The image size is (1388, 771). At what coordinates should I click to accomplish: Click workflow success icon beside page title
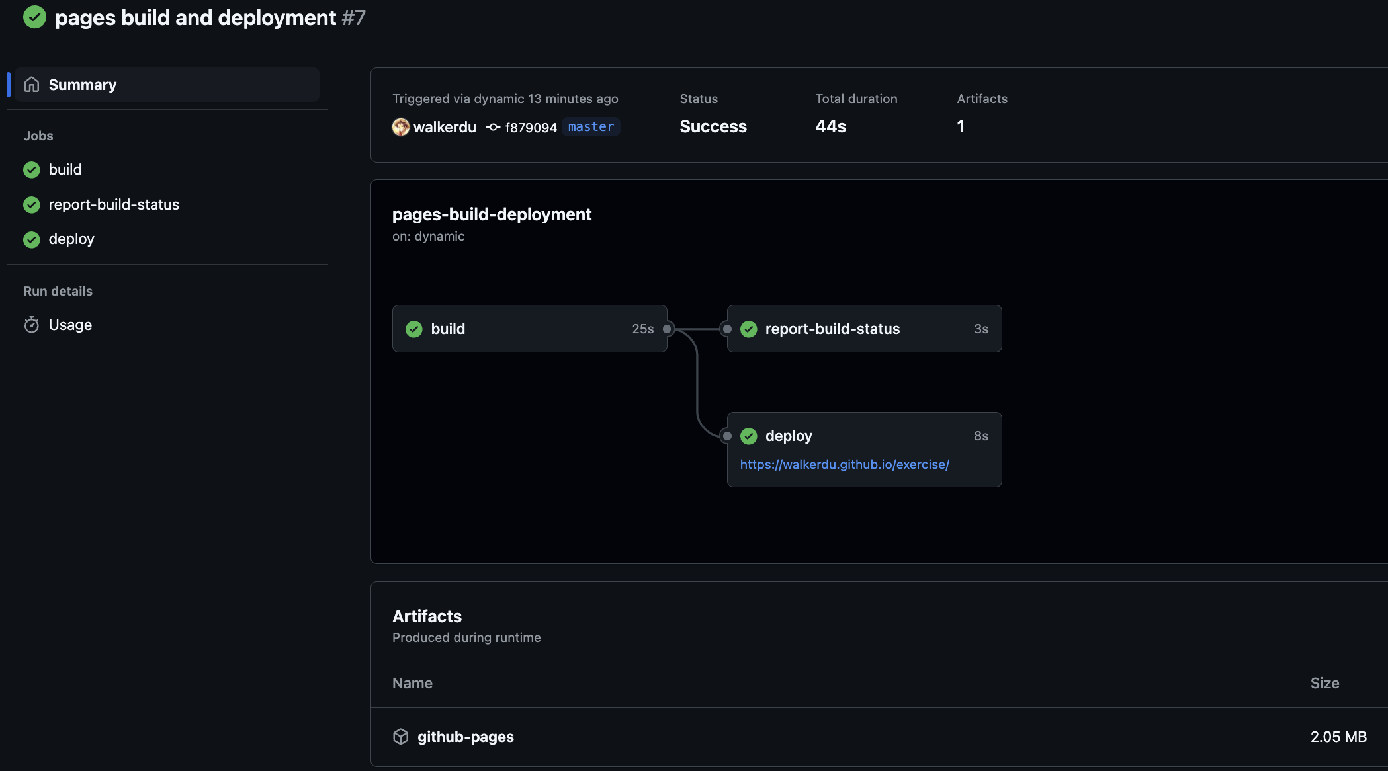34,17
